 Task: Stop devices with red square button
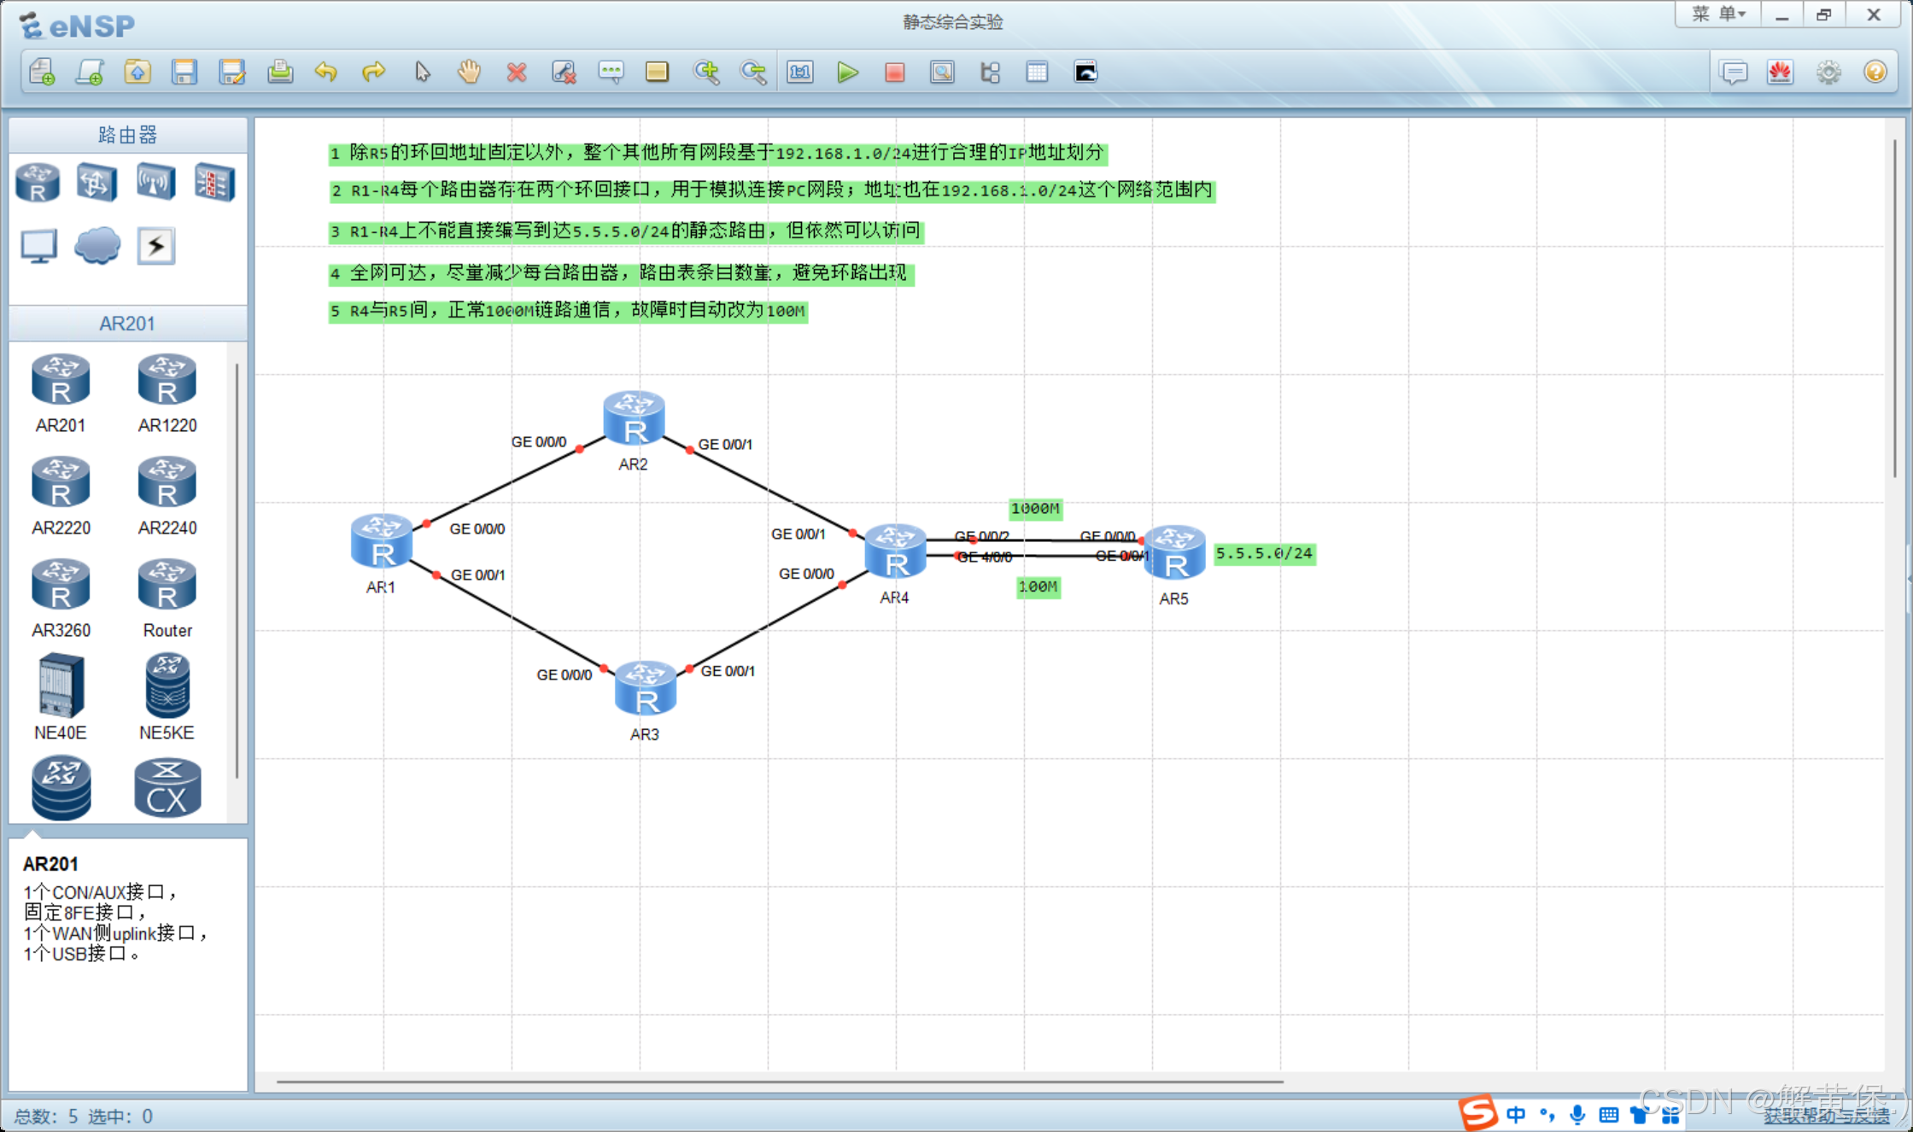(894, 72)
